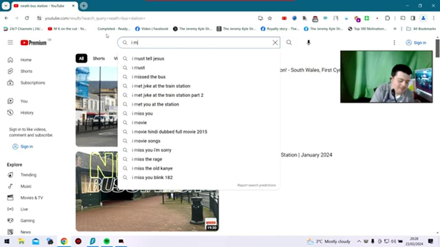Screen dimensions: 440x247
Task: Click the sidebar Sign in button
Action: [23, 146]
